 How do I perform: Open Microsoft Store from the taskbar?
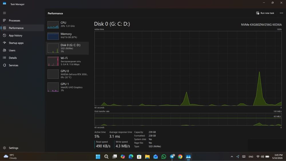coord(139,157)
